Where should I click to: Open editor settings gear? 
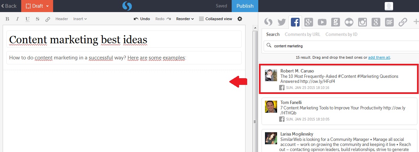[240, 19]
